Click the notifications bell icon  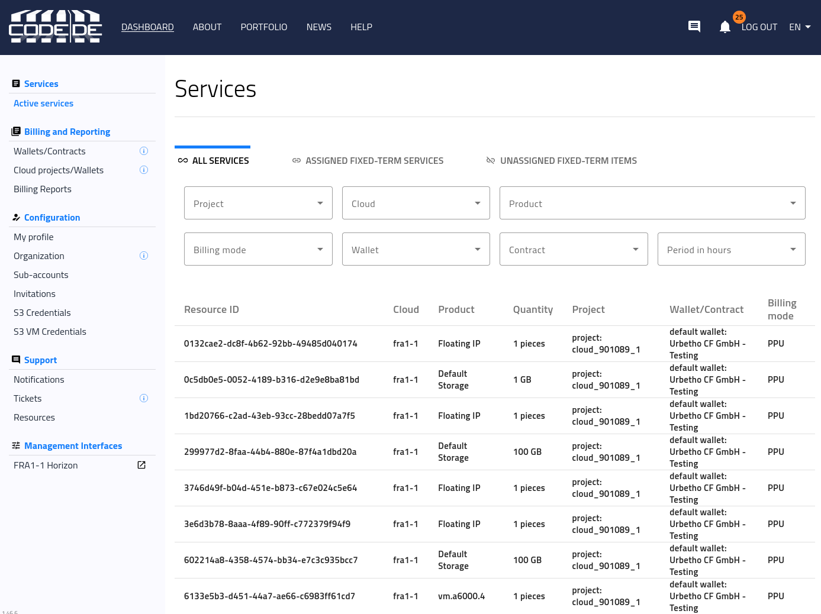click(725, 27)
